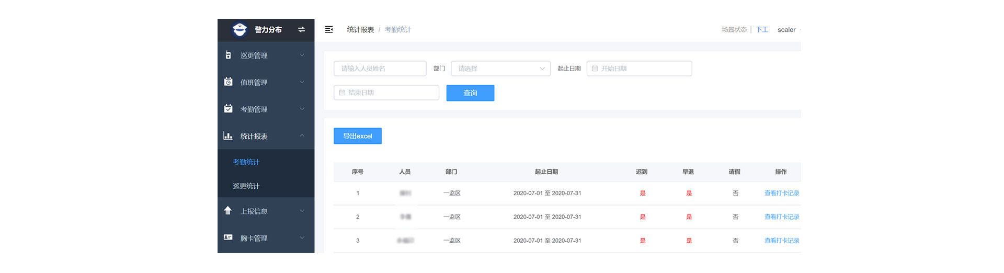Click the upload arrow icon for 上报信息
The image size is (1004, 273).
pos(228,211)
